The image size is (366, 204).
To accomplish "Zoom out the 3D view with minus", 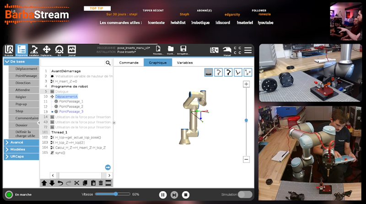I will 246,160.
